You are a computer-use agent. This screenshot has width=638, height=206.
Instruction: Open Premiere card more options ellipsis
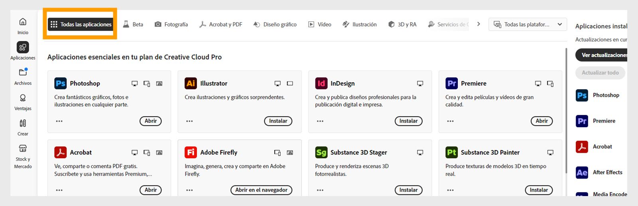450,121
